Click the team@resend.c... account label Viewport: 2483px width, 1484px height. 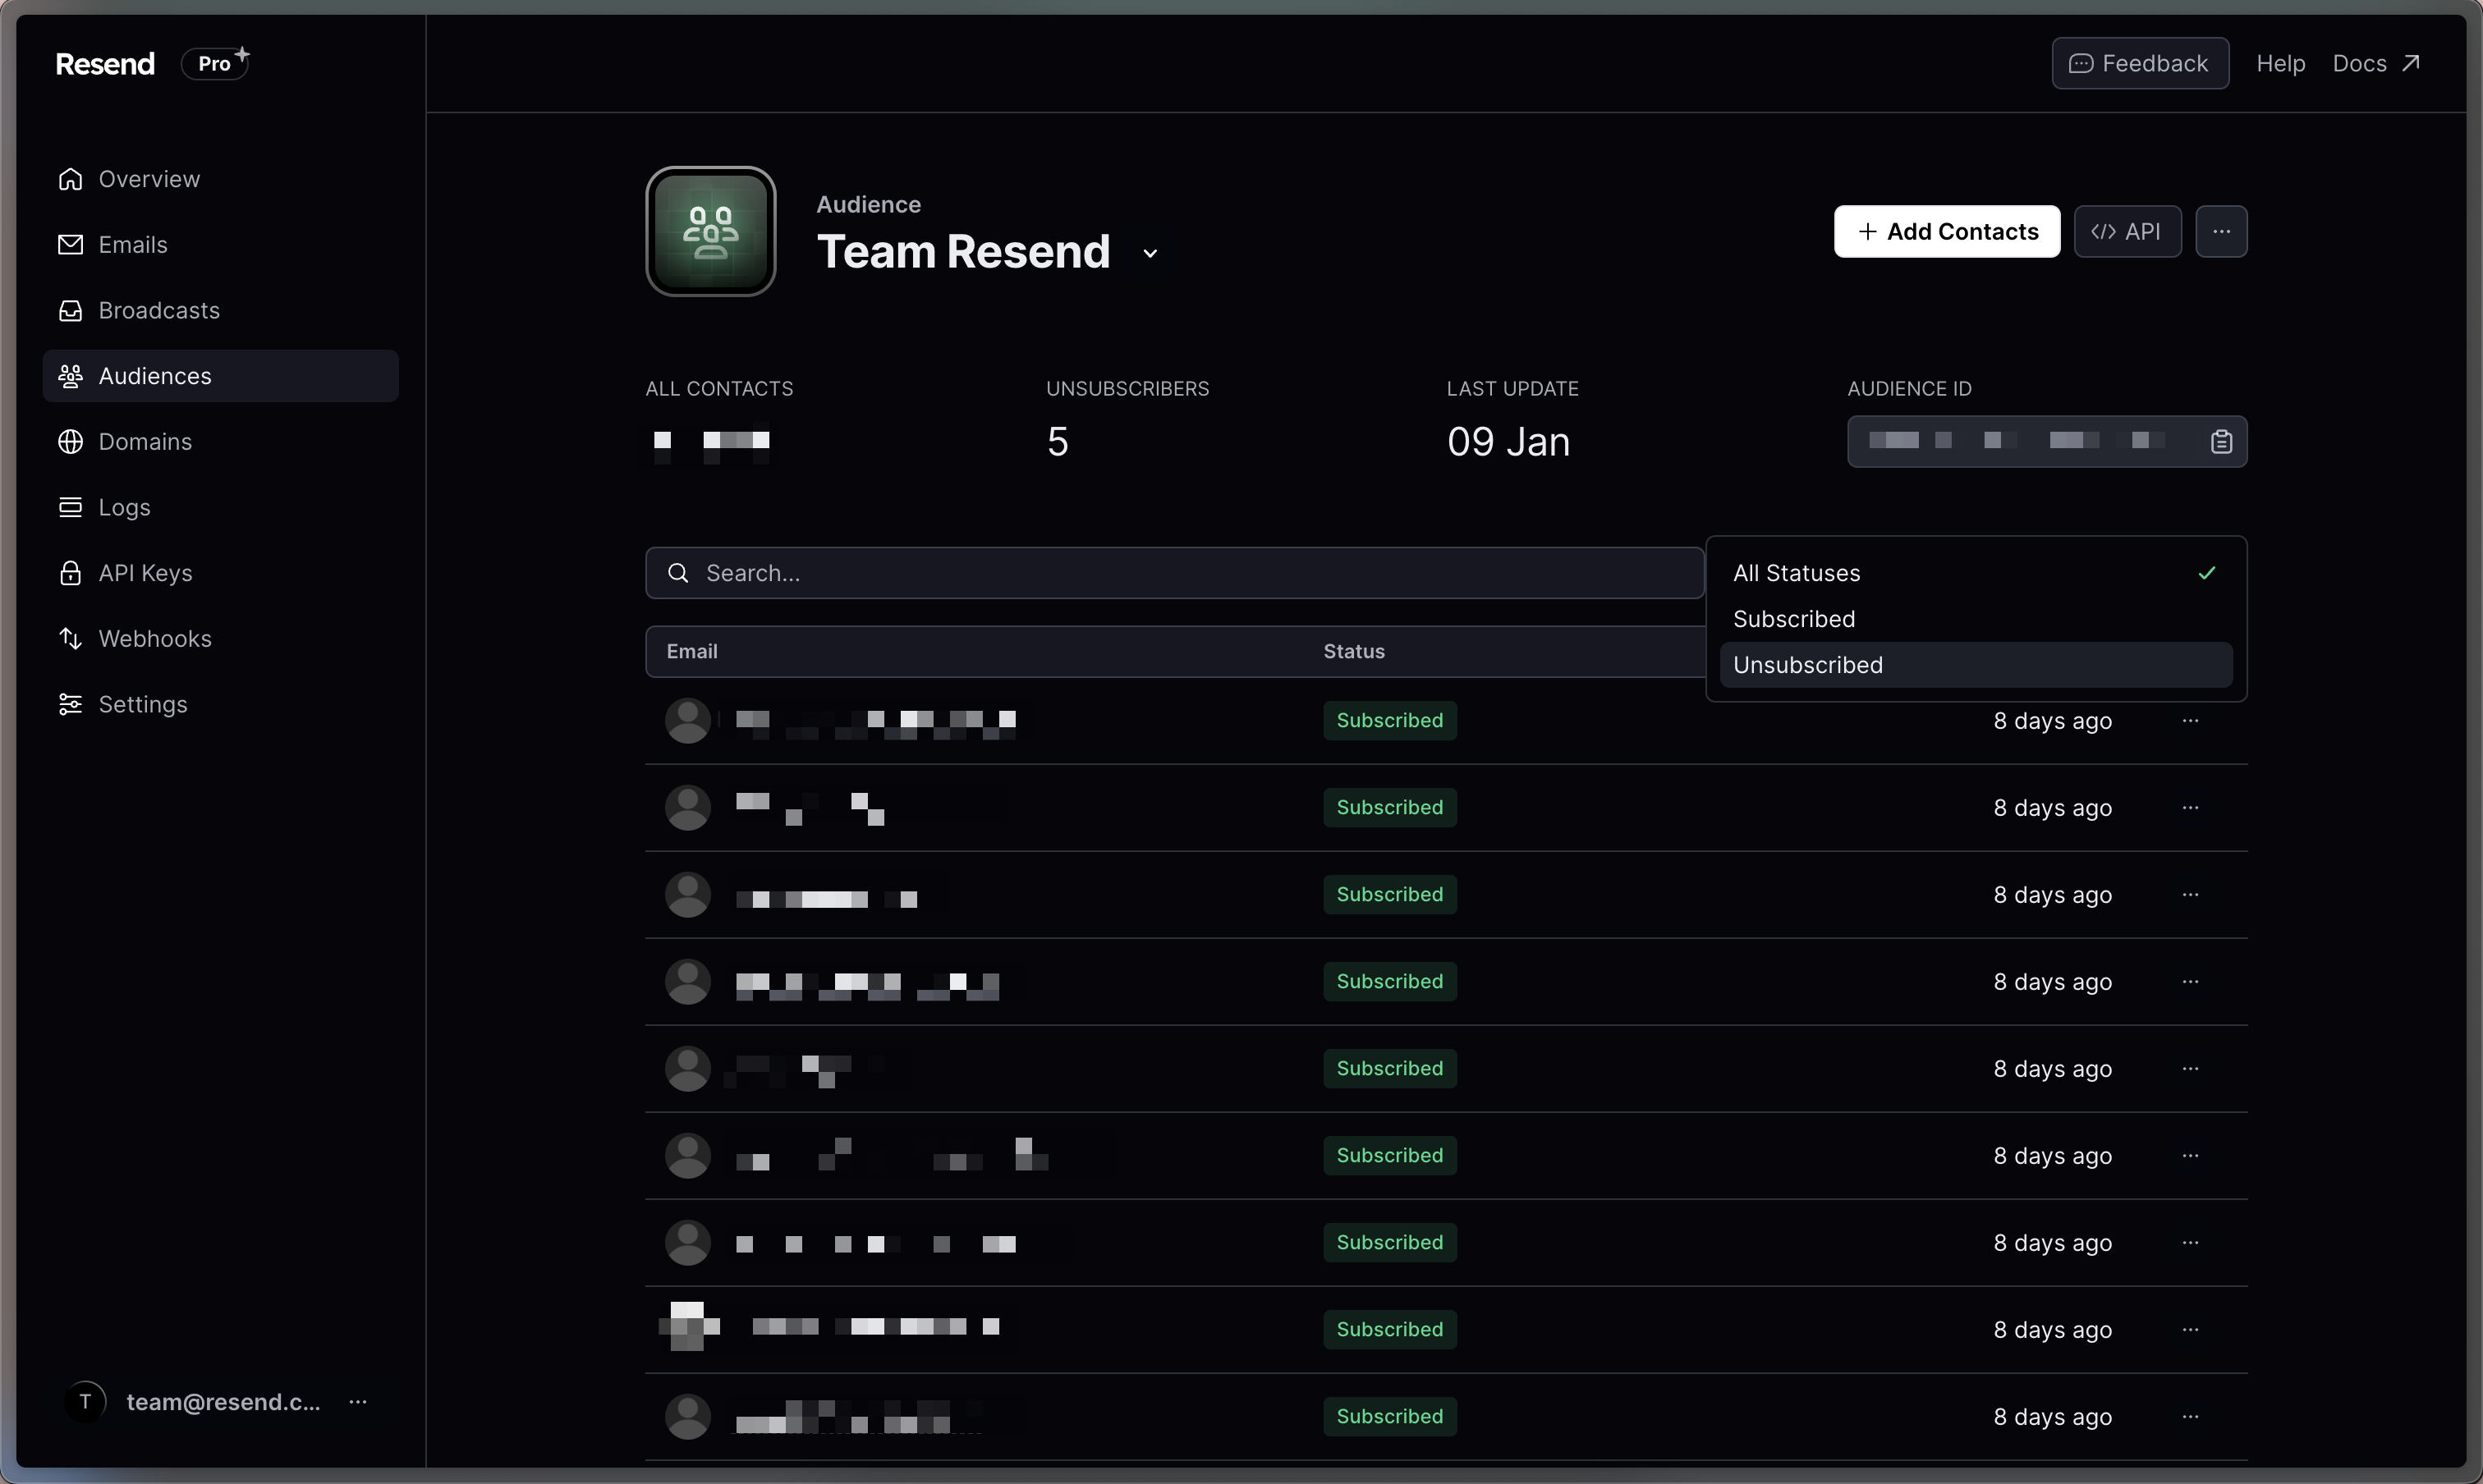click(223, 1402)
